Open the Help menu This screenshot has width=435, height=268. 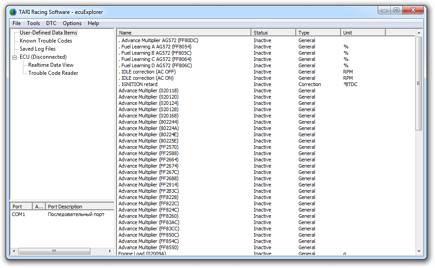(x=93, y=23)
